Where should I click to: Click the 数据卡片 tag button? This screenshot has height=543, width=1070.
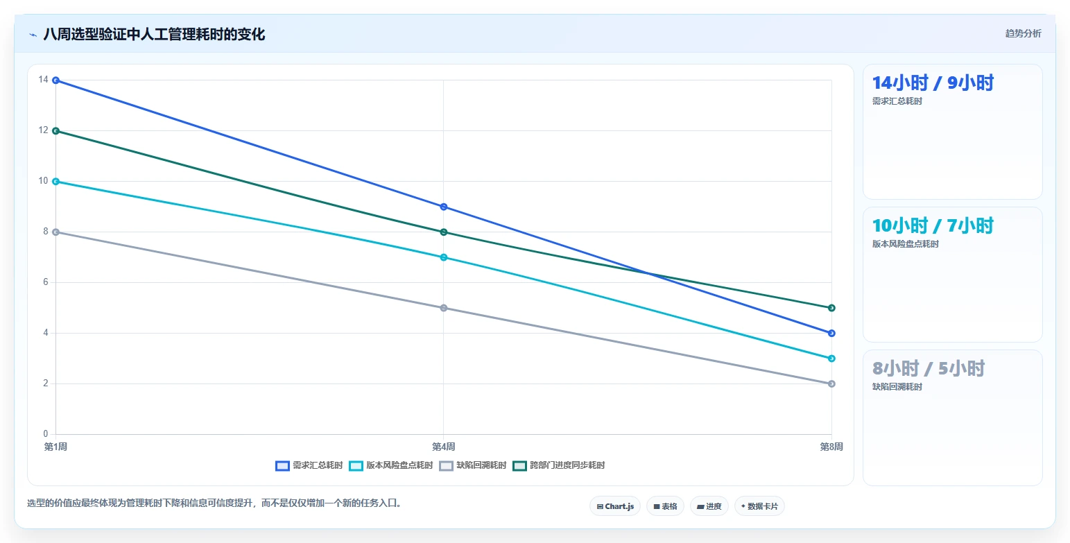(x=759, y=506)
